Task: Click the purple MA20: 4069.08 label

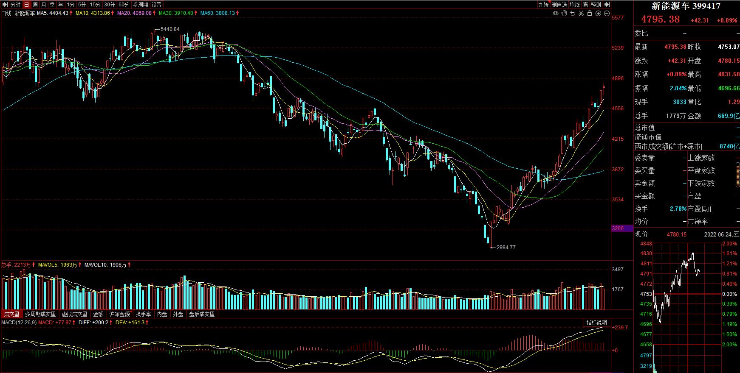Action: click(x=134, y=13)
